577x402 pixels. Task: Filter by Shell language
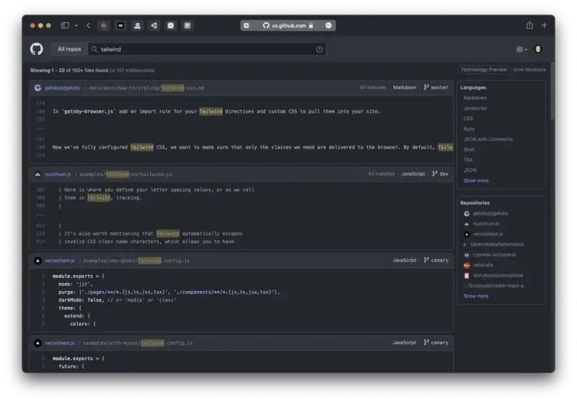point(469,149)
